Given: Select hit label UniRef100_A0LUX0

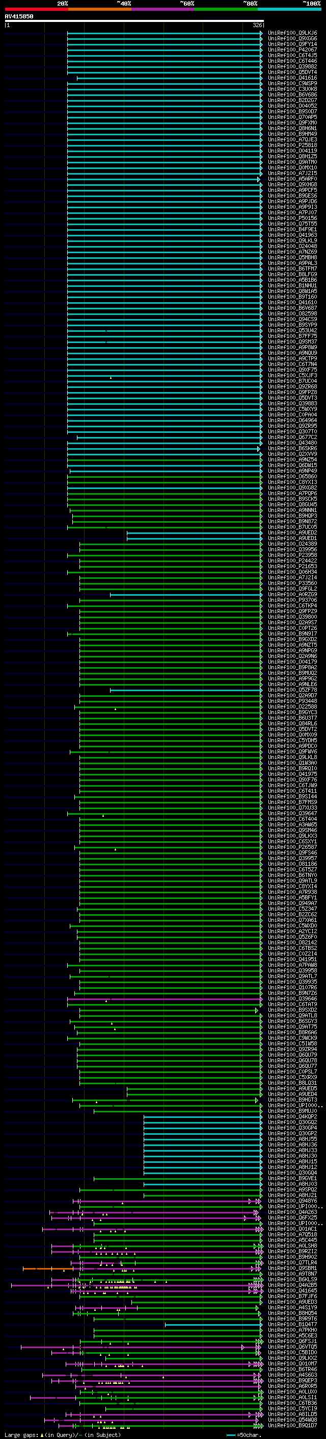Looking at the screenshot, I should pos(292,1391).
